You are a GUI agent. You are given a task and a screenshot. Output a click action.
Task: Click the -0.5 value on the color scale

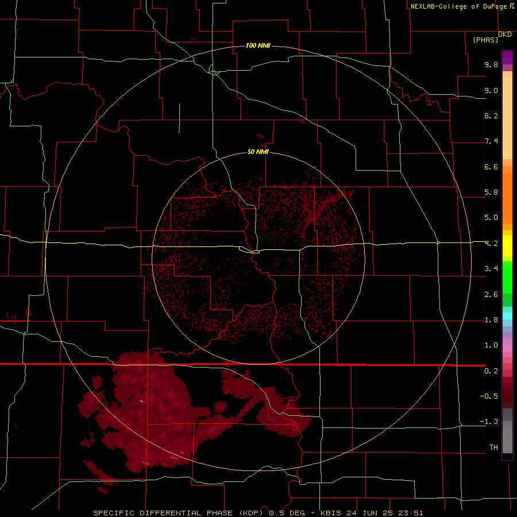tap(489, 396)
